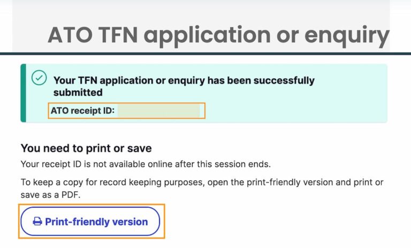Click the word 'submitted' in the banner
This screenshot has width=411, height=248.
78,93
